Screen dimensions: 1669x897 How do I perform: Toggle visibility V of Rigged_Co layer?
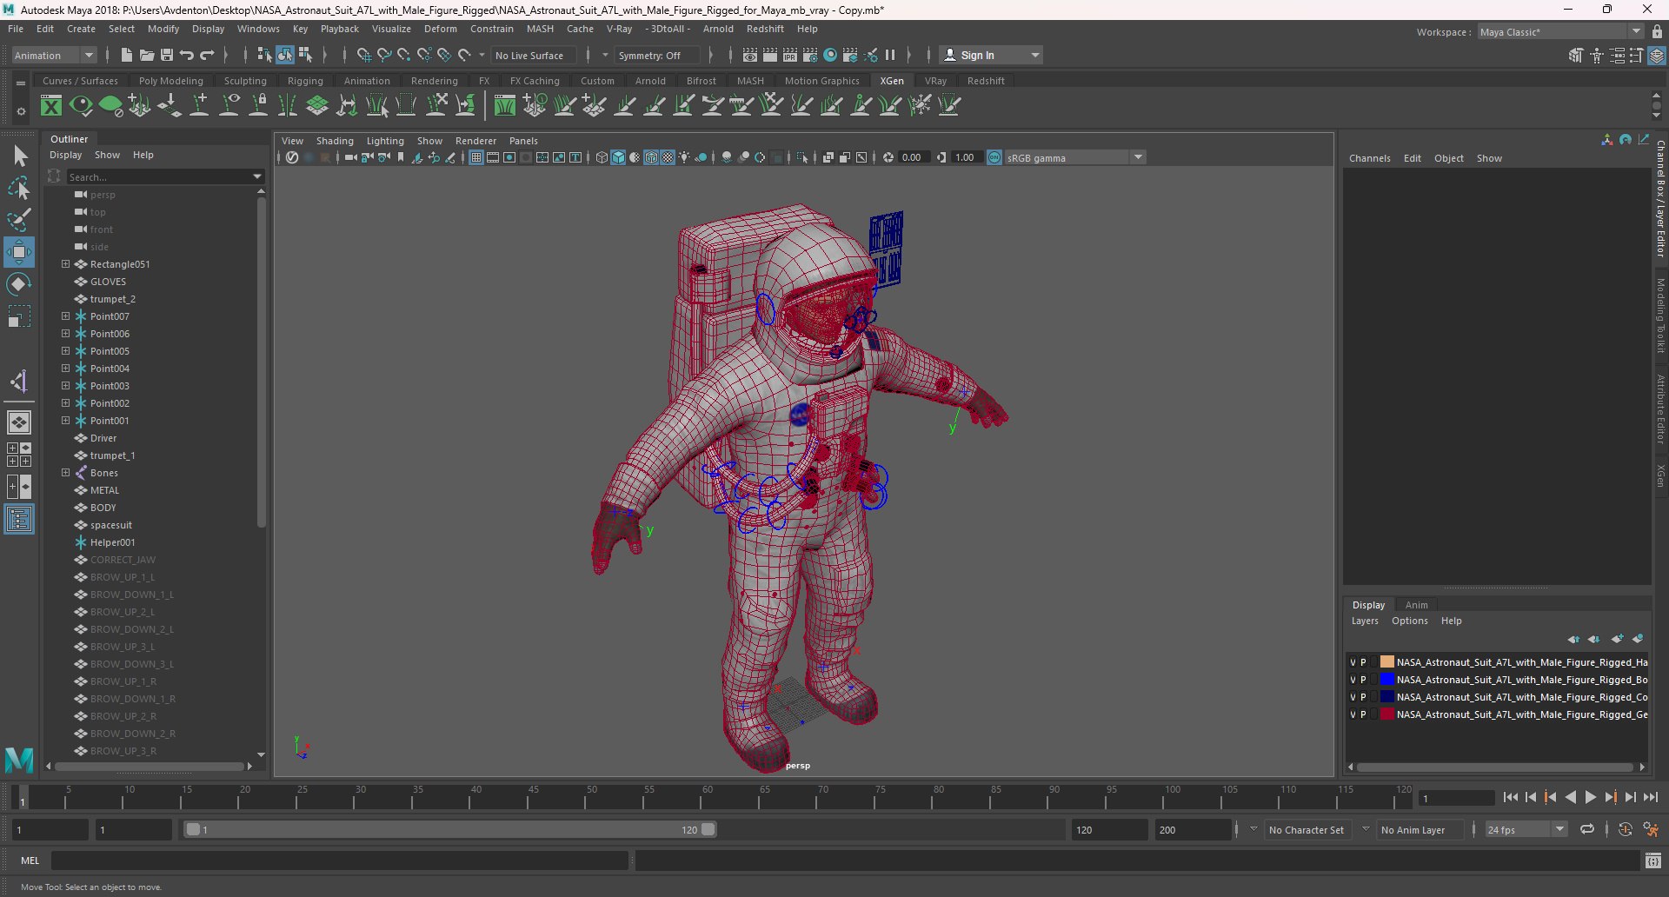pyautogui.click(x=1353, y=697)
